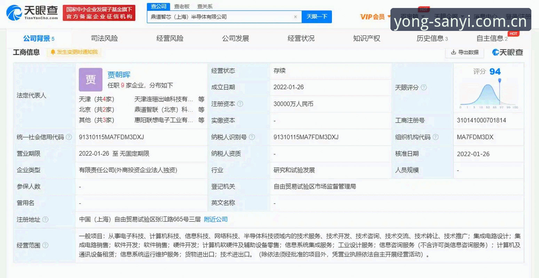Open the 公司背景 tab
The image size is (539, 278).
39,38
